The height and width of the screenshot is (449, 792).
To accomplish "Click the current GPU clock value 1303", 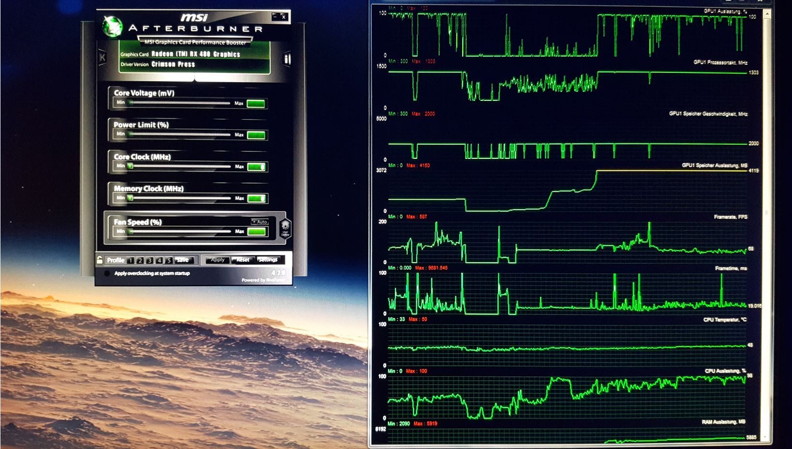I will point(754,72).
